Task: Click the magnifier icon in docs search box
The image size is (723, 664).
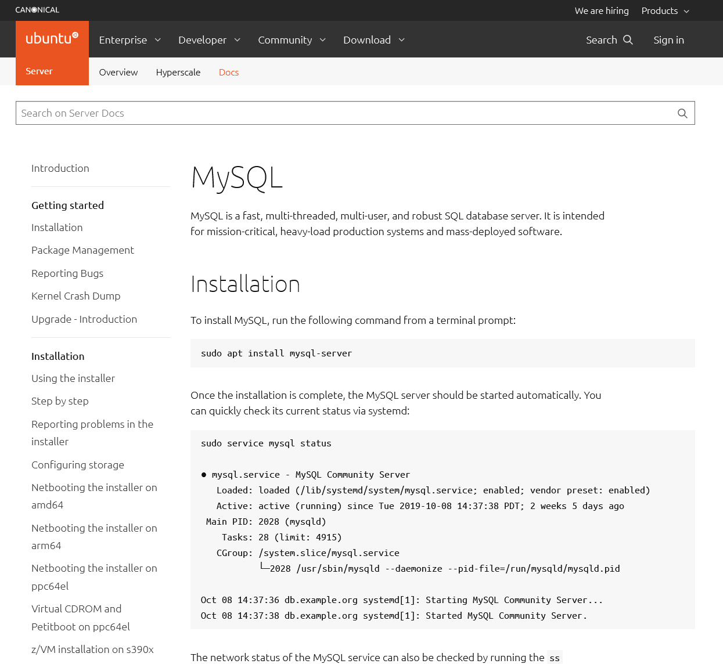Action: pos(682,113)
